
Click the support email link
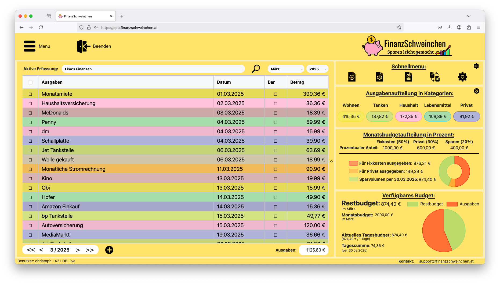[446, 261]
